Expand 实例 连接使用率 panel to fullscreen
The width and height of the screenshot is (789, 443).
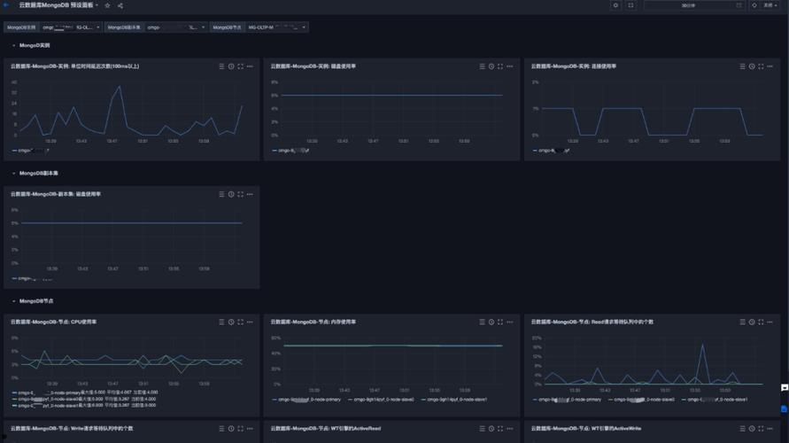(x=761, y=66)
